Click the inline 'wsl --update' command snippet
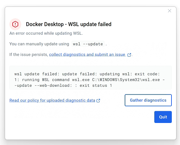 point(88,44)
